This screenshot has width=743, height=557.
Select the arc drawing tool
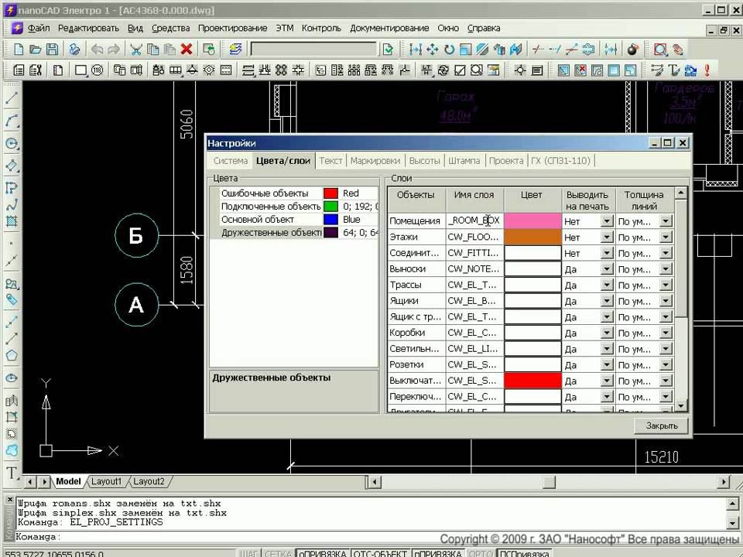[x=12, y=121]
